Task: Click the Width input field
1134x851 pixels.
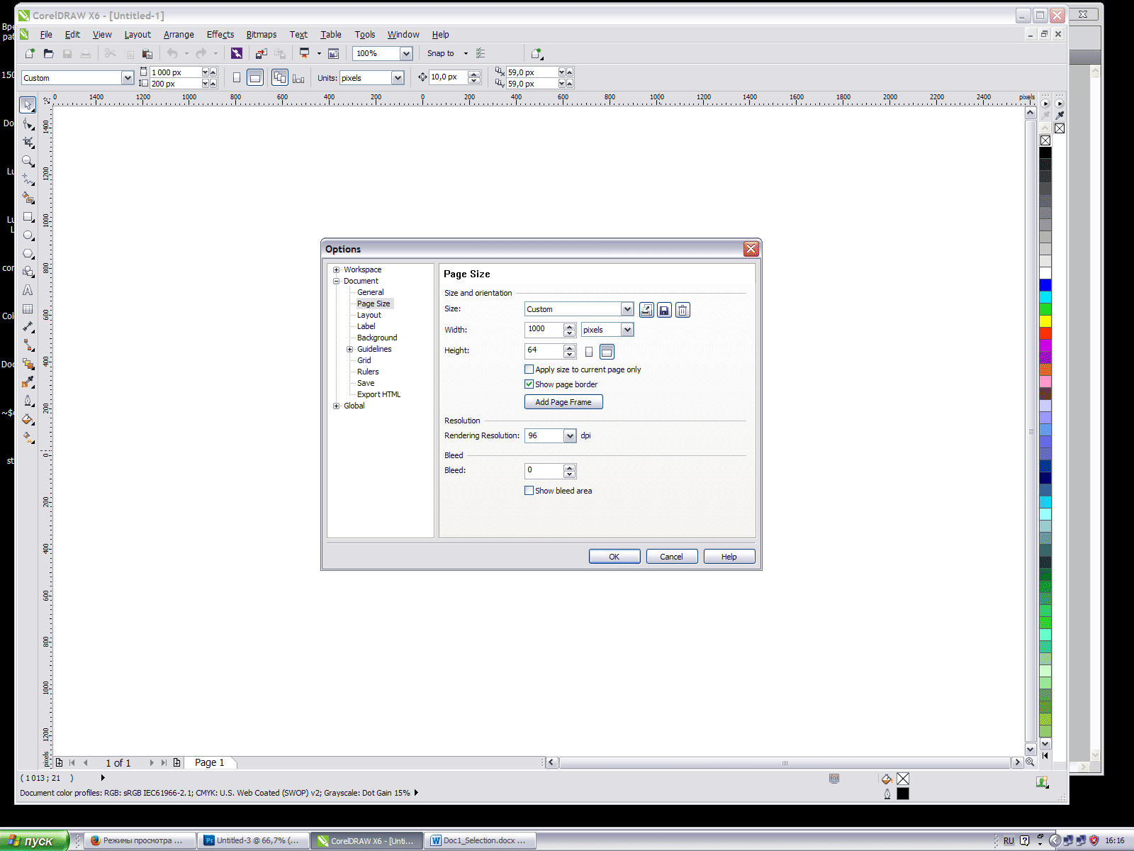Action: pos(544,330)
